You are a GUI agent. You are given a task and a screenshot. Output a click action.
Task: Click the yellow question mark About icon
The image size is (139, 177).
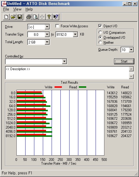coord(49,17)
